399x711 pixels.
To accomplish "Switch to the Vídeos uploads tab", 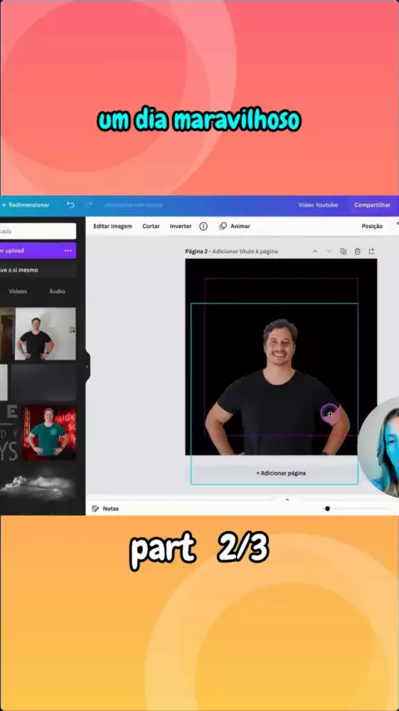I will click(x=17, y=291).
